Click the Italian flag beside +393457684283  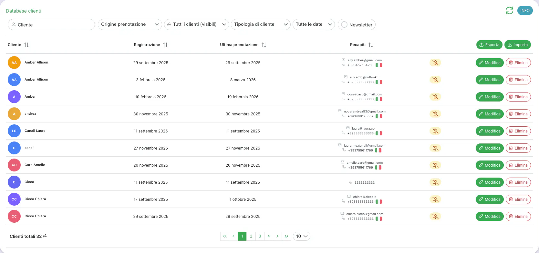[x=379, y=65]
